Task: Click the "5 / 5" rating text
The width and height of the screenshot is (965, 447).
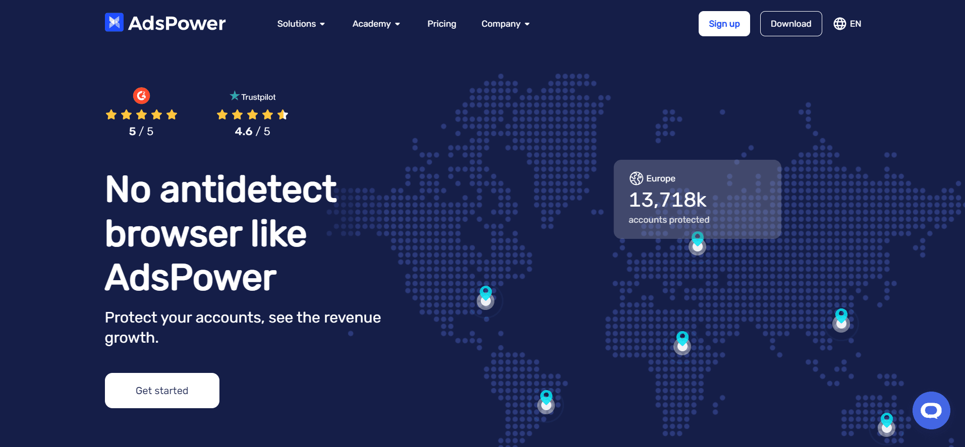Action: (x=141, y=132)
